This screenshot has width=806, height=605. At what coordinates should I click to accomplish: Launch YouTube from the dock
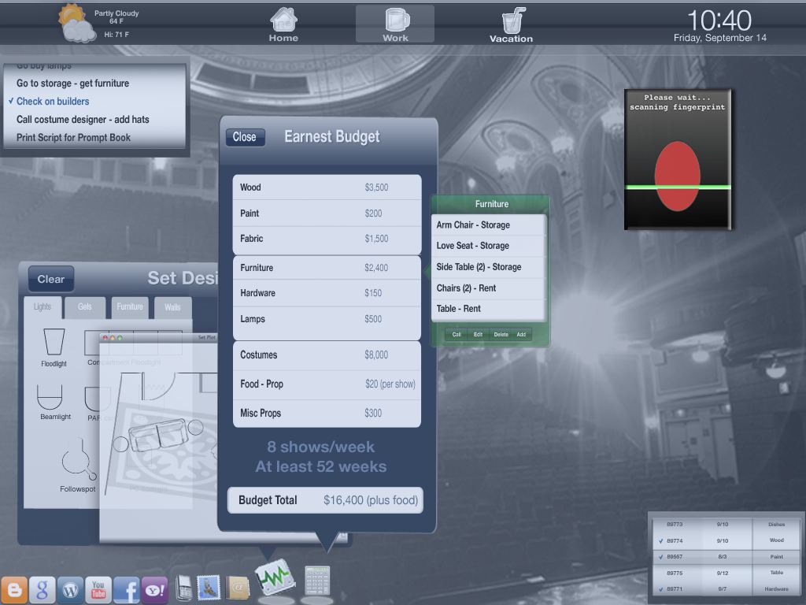click(x=98, y=589)
